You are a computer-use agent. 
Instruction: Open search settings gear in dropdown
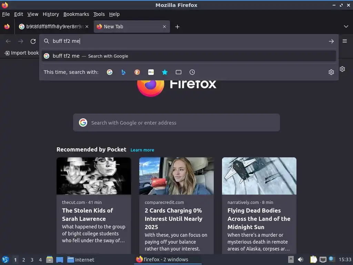point(331,72)
